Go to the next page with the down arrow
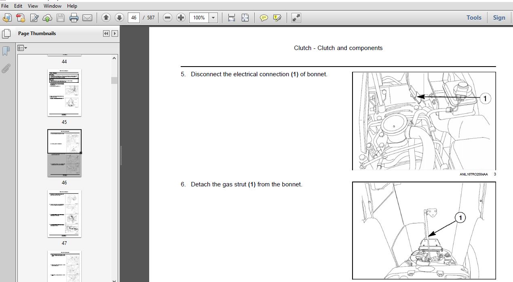 (119, 18)
